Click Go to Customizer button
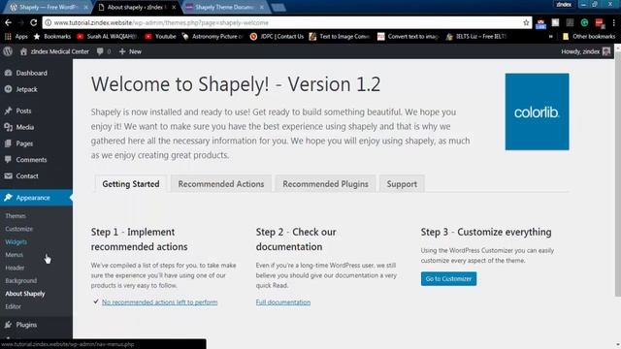 tap(448, 278)
